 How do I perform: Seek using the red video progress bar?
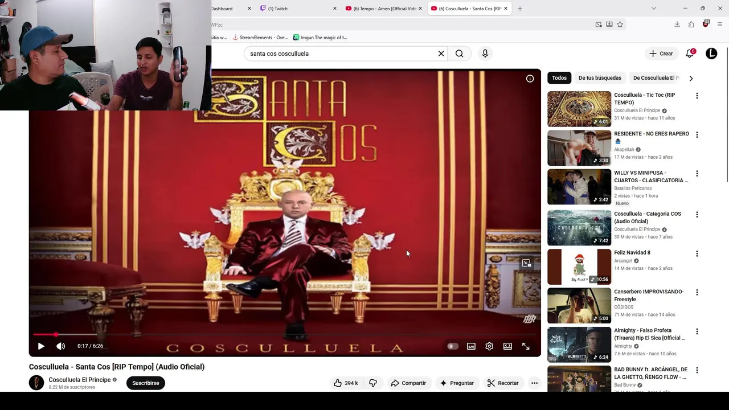285,334
